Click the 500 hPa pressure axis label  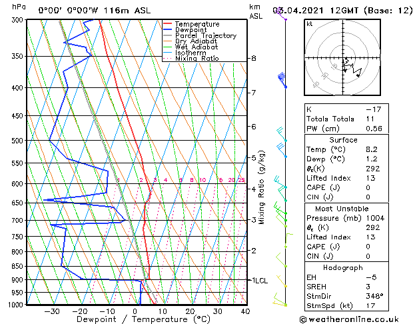[x=17, y=141]
